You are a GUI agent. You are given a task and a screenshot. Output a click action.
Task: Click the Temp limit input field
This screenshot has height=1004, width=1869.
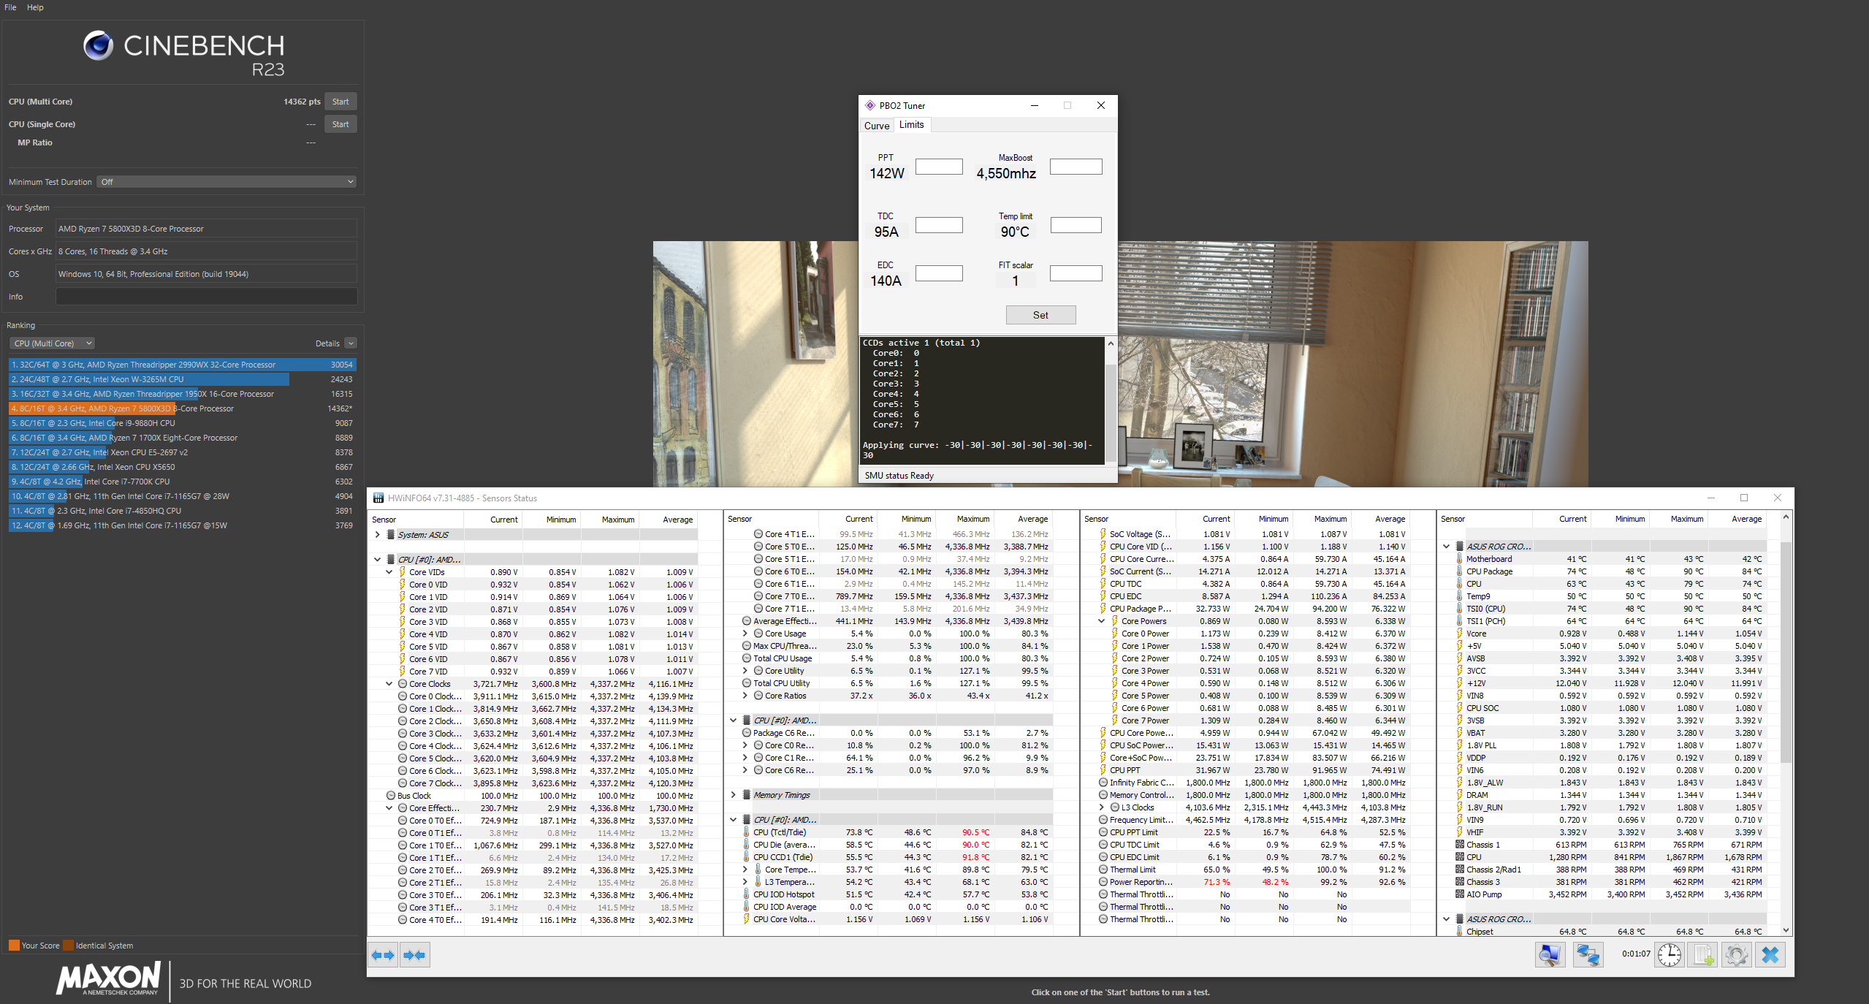[x=1076, y=225]
